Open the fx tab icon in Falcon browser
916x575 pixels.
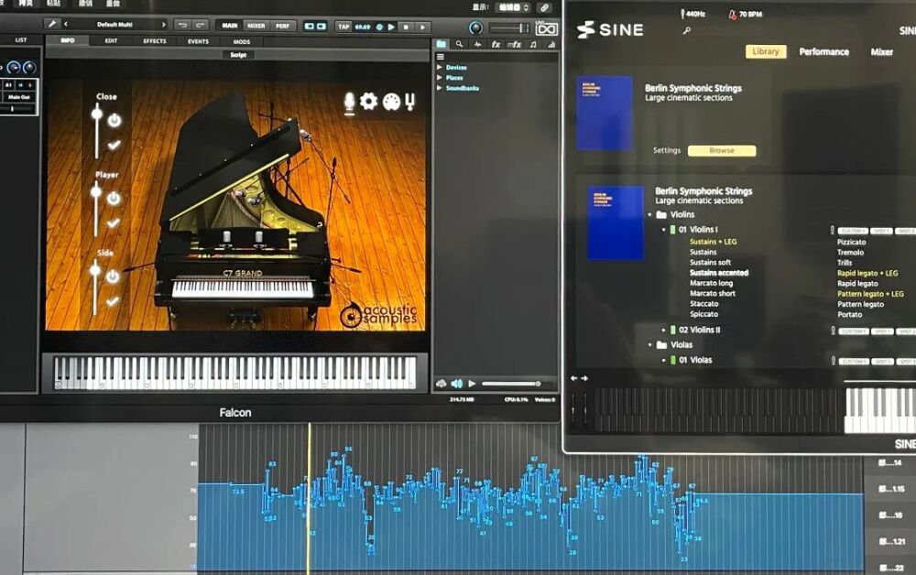496,44
